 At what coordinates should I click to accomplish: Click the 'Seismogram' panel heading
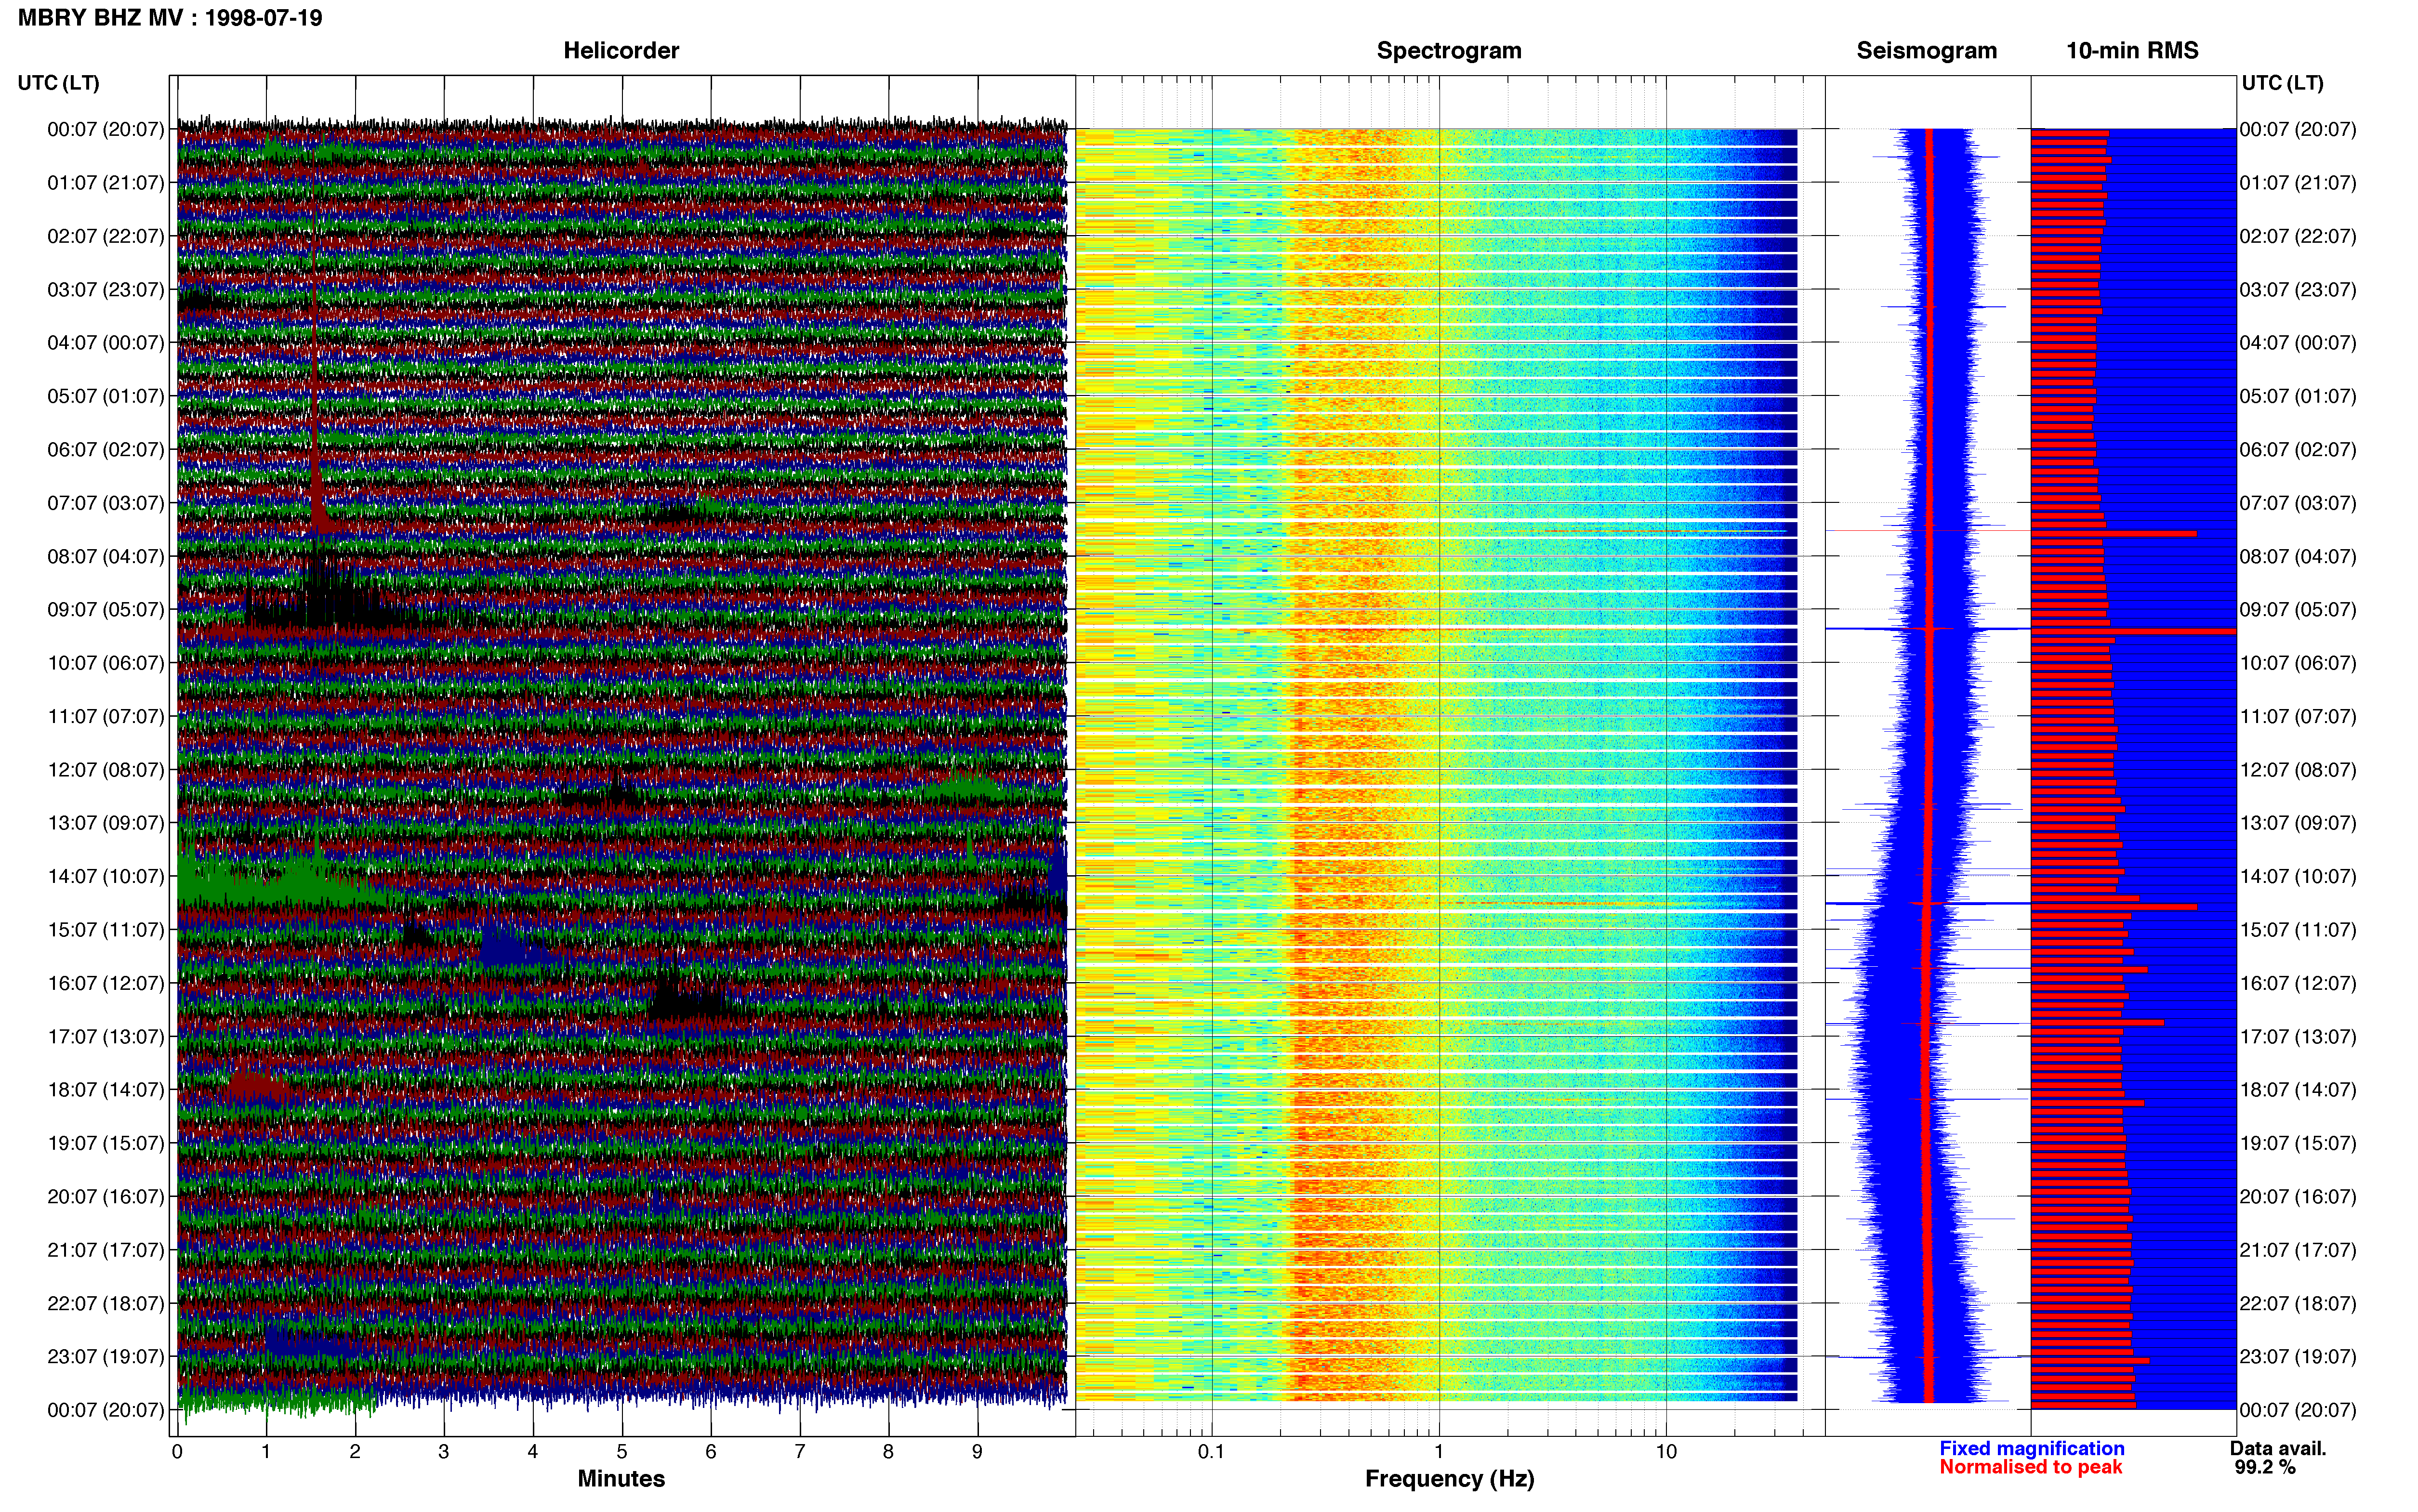click(x=1926, y=51)
